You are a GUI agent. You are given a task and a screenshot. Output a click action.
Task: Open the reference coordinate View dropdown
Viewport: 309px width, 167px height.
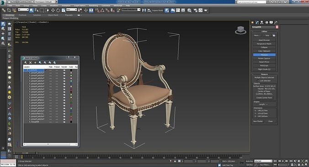[71, 10]
